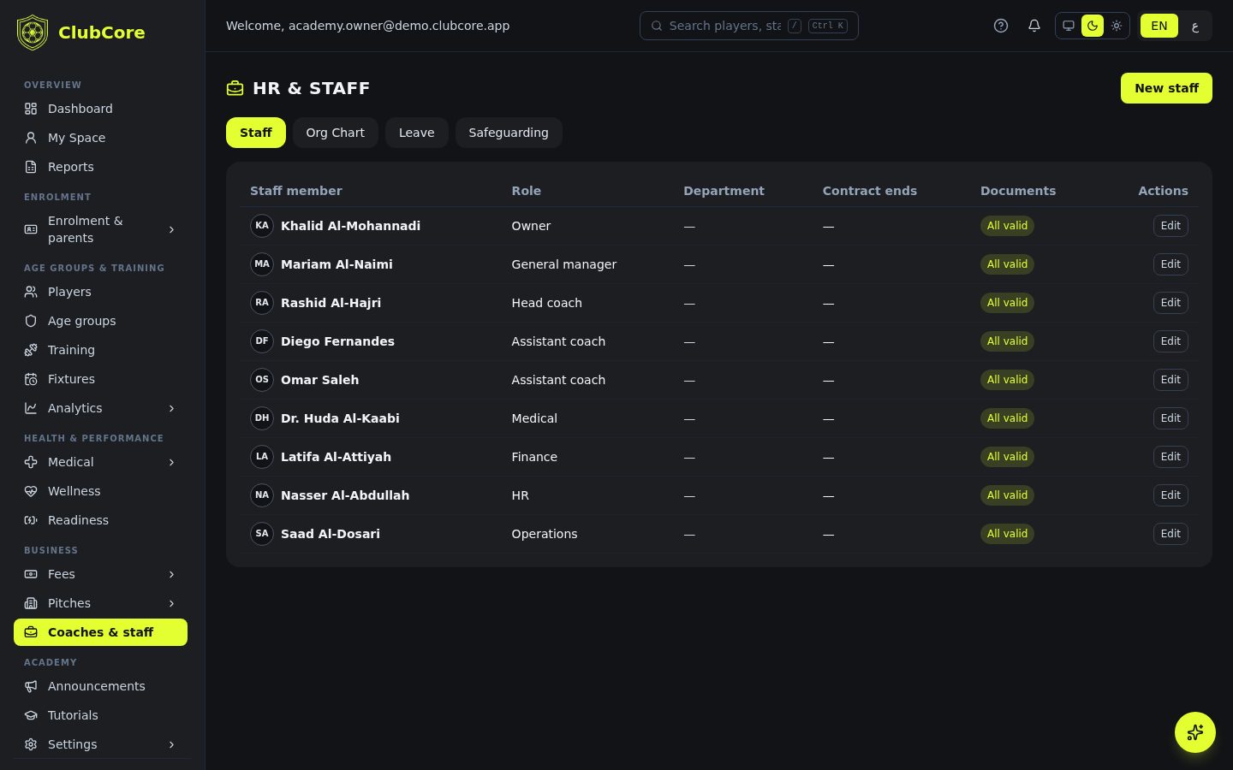The height and width of the screenshot is (770, 1233).
Task: Switch language to Arabic
Action: 1194,26
